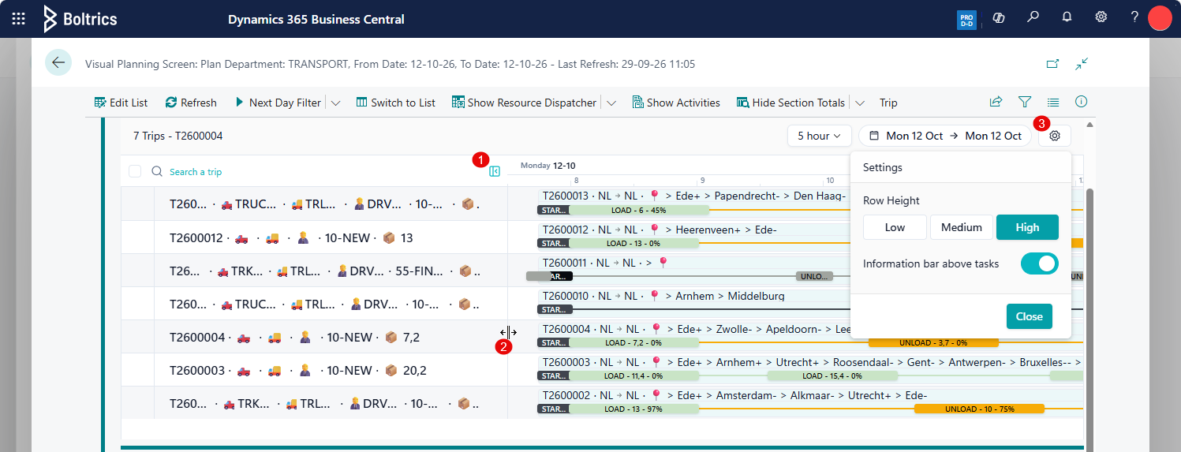This screenshot has height=452, width=1181.
Task: Click T2600002 Amsterdam route info bar
Action: point(811,395)
